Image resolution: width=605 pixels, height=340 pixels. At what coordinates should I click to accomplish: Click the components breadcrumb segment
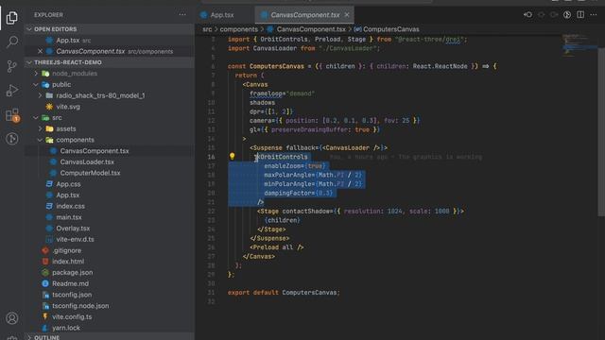pyautogui.click(x=239, y=29)
